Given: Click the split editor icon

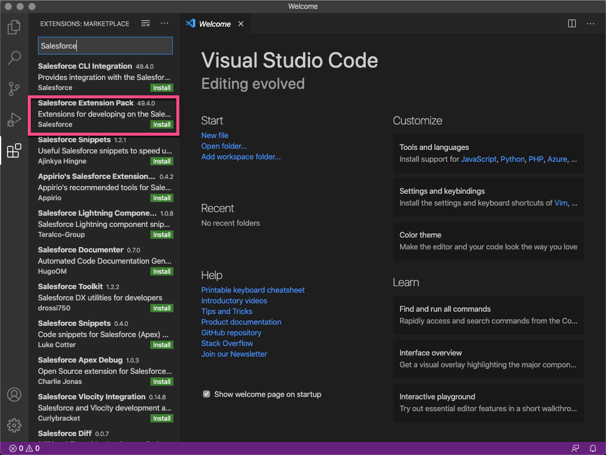Looking at the screenshot, I should point(572,24).
